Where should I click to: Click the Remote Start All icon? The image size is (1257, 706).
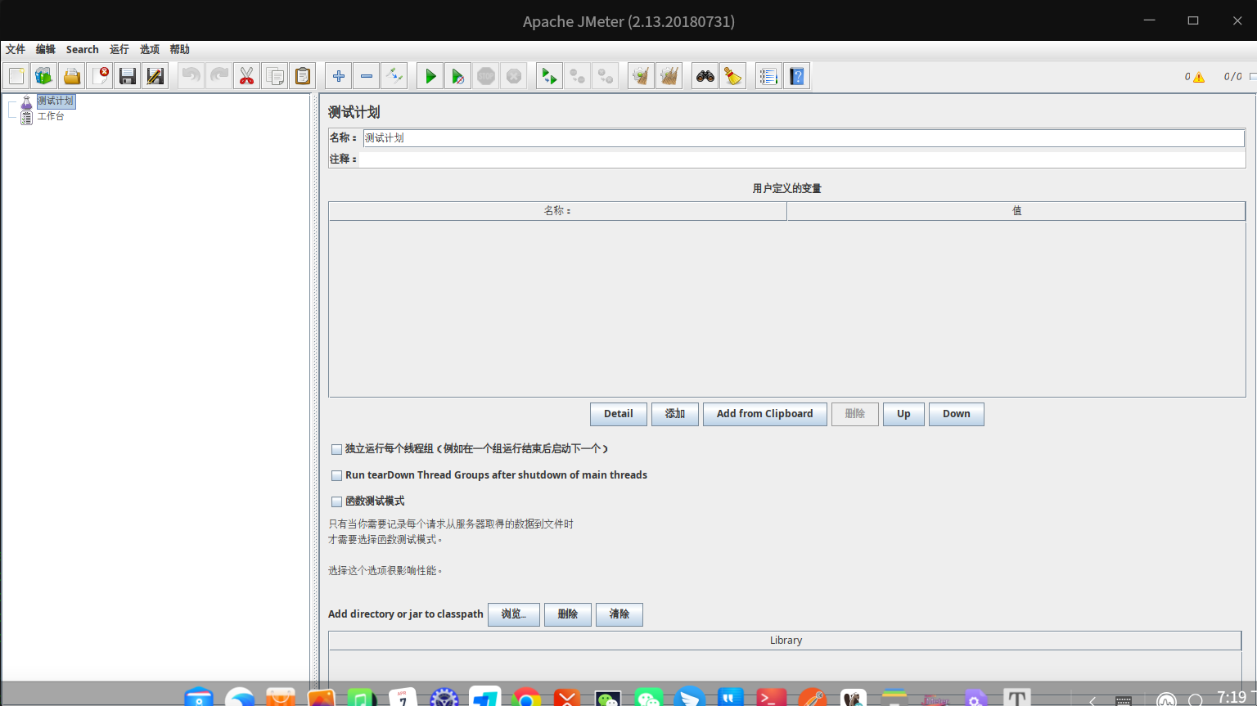pos(549,76)
